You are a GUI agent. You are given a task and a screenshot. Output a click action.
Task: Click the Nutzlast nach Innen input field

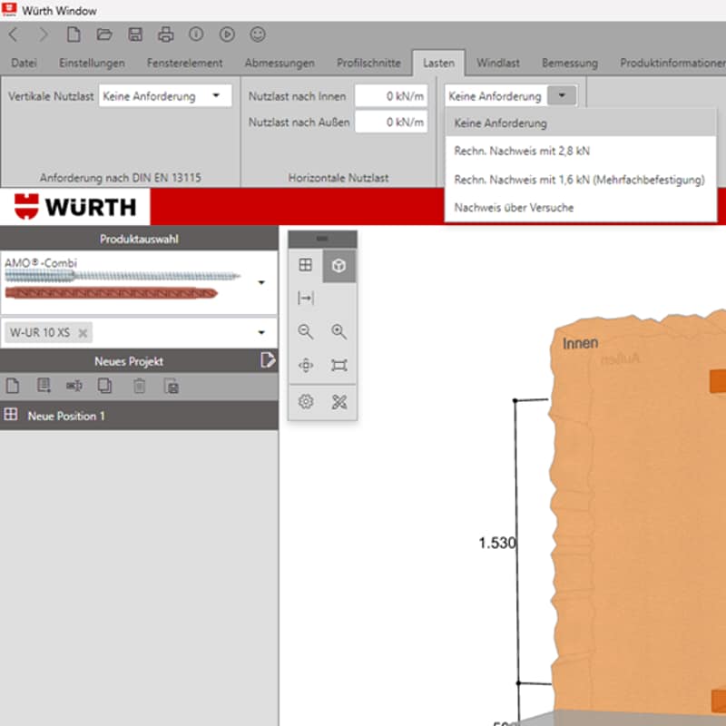(x=390, y=96)
